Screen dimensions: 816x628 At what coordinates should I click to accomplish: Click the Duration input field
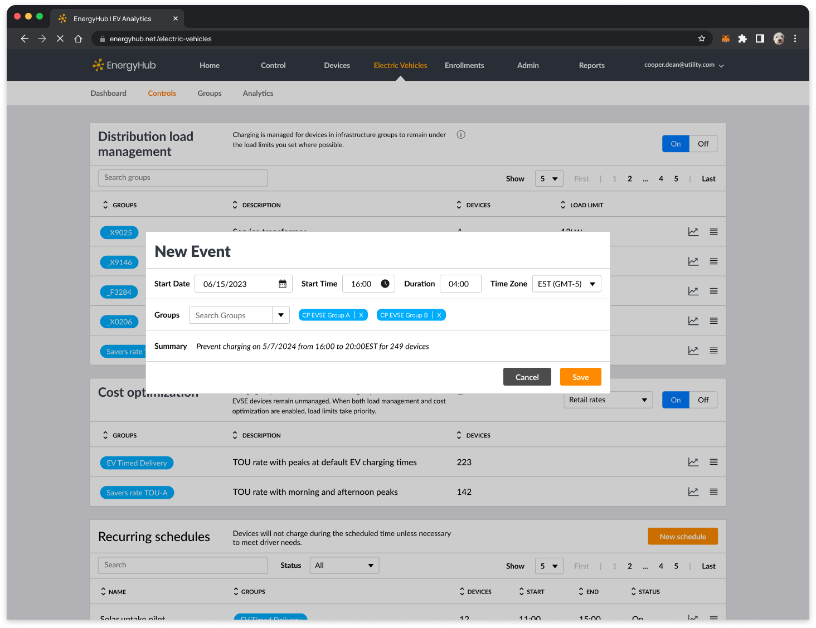click(460, 284)
